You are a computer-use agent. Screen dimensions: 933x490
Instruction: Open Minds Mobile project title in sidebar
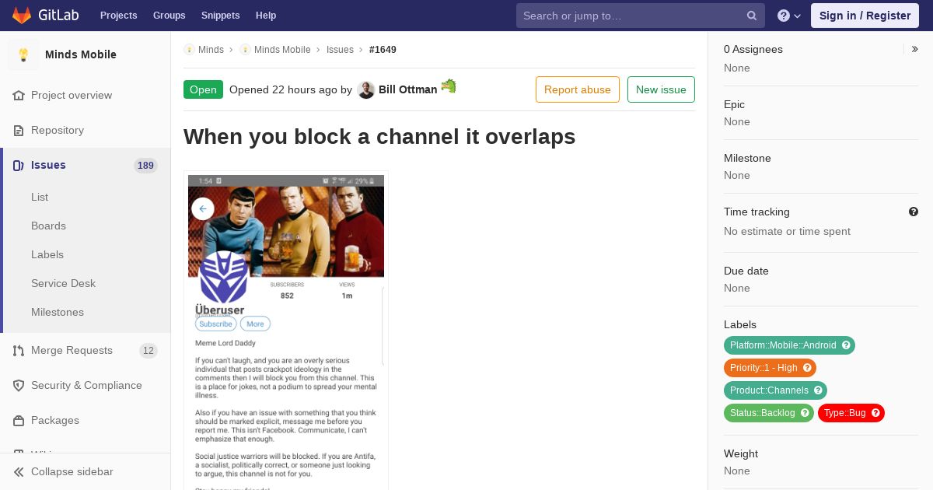coord(81,54)
